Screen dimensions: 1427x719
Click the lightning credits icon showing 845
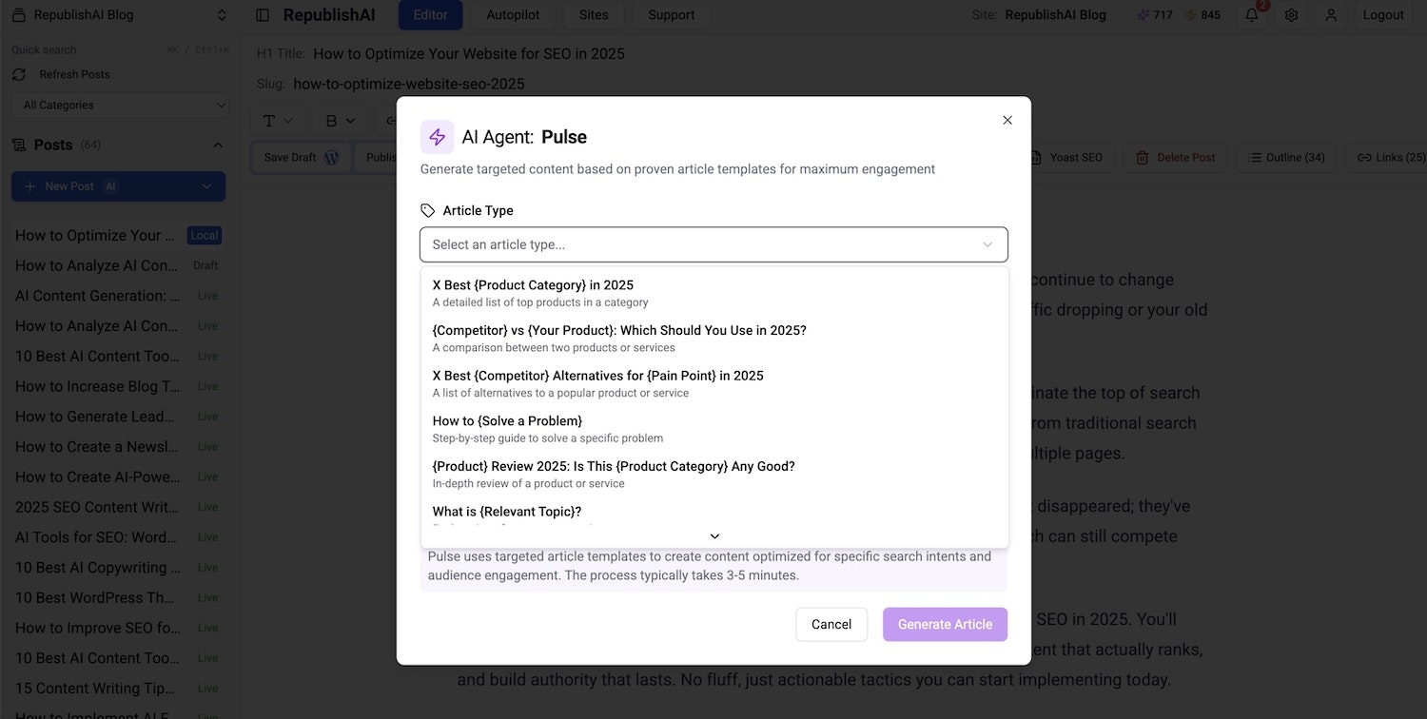(1190, 15)
